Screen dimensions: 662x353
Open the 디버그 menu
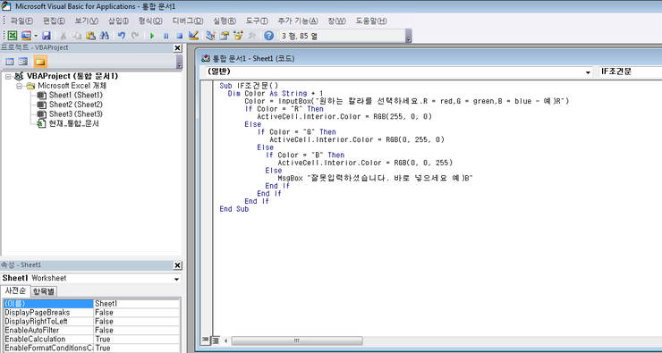(188, 21)
